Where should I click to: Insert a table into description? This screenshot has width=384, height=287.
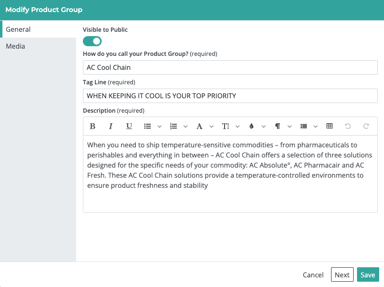pos(330,126)
